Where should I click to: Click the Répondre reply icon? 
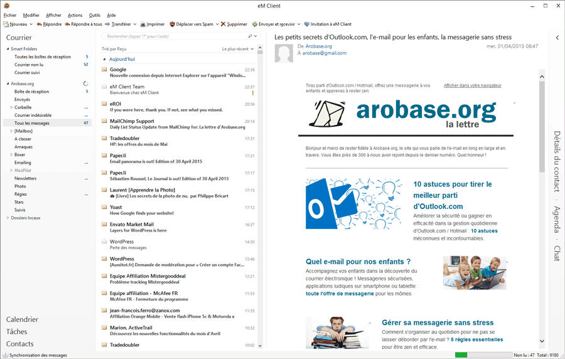pos(40,24)
